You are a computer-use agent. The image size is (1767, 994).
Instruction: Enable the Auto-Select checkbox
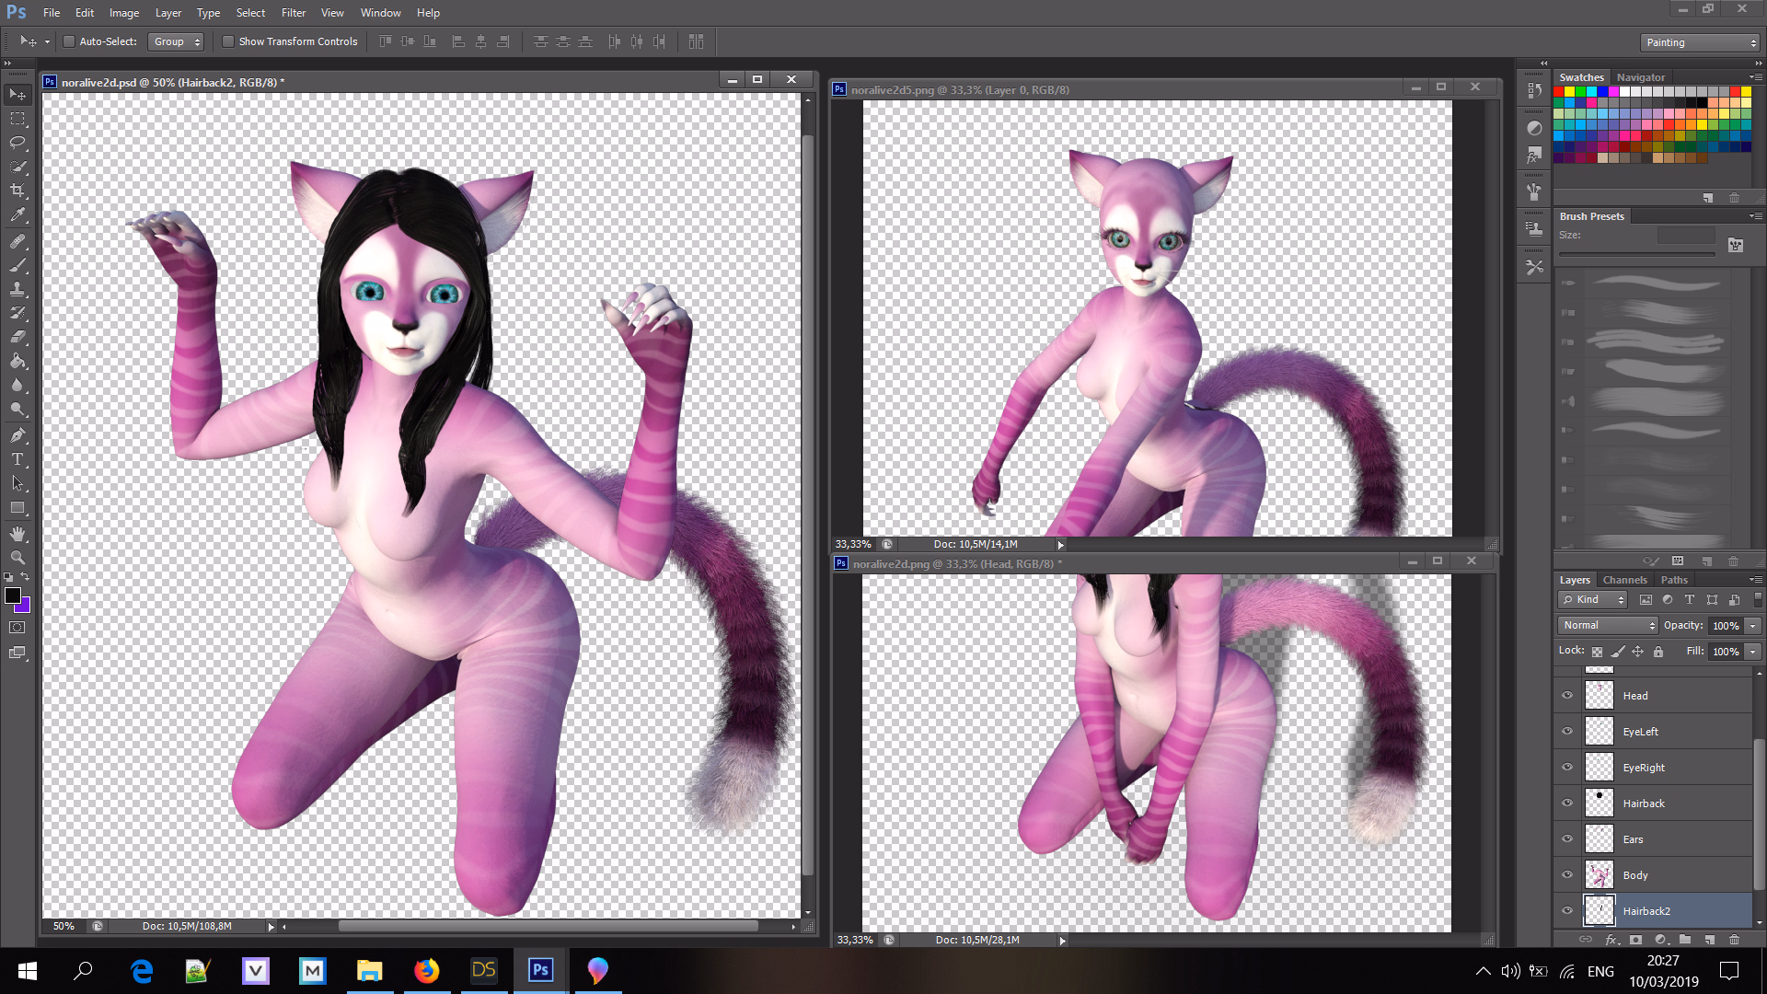coord(69,41)
